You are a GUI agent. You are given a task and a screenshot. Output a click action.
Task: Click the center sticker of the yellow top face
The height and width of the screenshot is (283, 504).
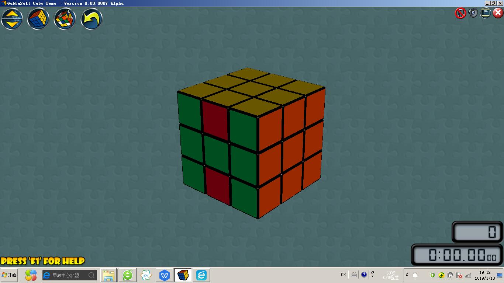[x=252, y=89]
